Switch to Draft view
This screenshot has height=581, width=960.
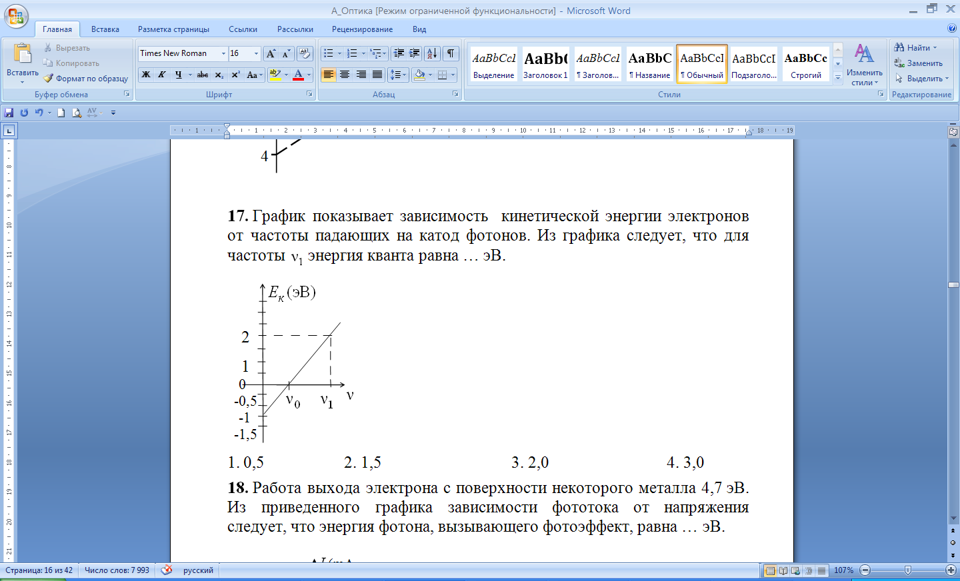[x=821, y=570]
